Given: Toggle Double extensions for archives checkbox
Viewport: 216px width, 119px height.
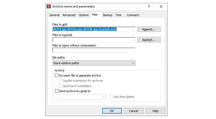Looking at the screenshot, I should pos(61,81).
